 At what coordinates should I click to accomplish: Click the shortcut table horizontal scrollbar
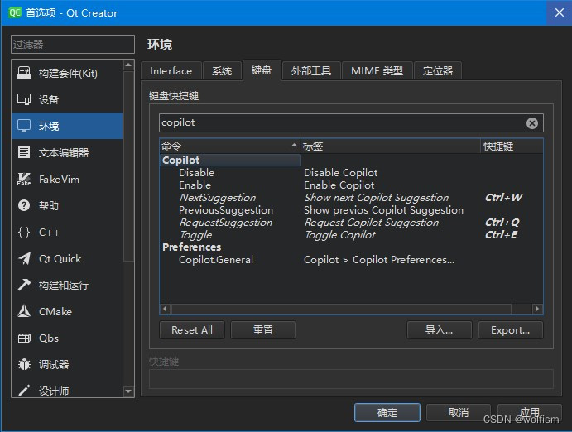(341, 309)
